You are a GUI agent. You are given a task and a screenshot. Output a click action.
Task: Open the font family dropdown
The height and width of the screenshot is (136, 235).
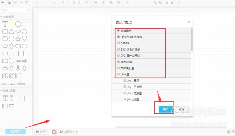point(39,3)
